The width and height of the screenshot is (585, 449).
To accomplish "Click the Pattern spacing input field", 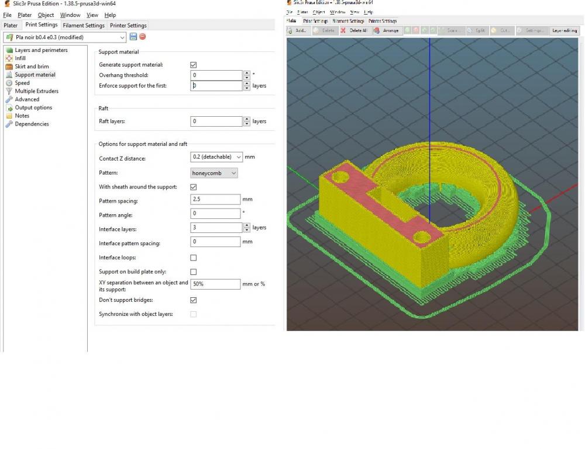I will coord(215,200).
